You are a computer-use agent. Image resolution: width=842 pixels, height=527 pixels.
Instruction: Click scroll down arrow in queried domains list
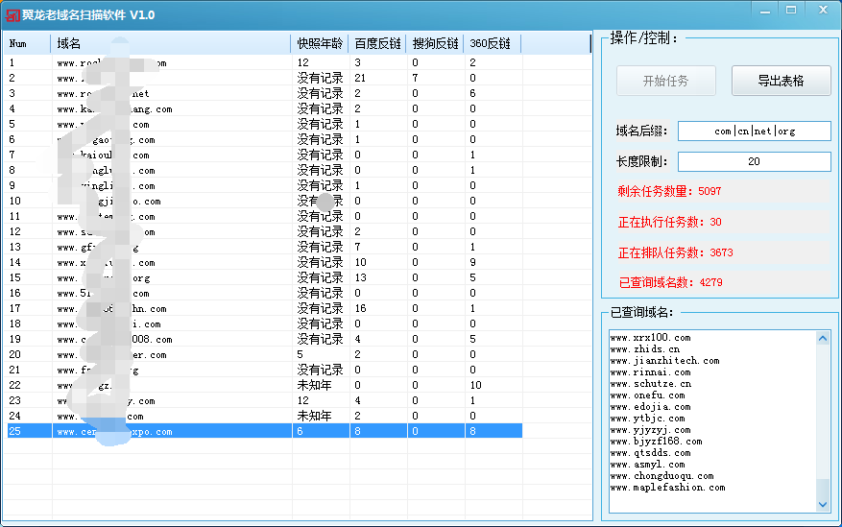click(823, 505)
